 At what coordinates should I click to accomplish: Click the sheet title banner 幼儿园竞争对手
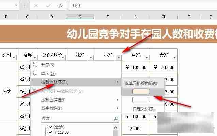108,34
